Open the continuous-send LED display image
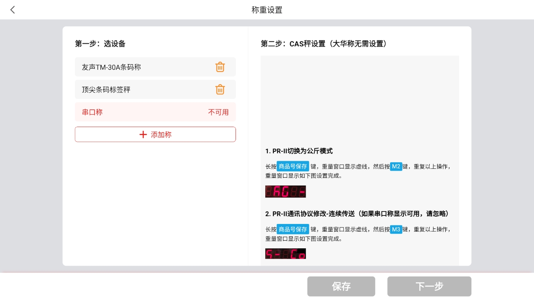Screen dimensions: 534x300 [285, 254]
